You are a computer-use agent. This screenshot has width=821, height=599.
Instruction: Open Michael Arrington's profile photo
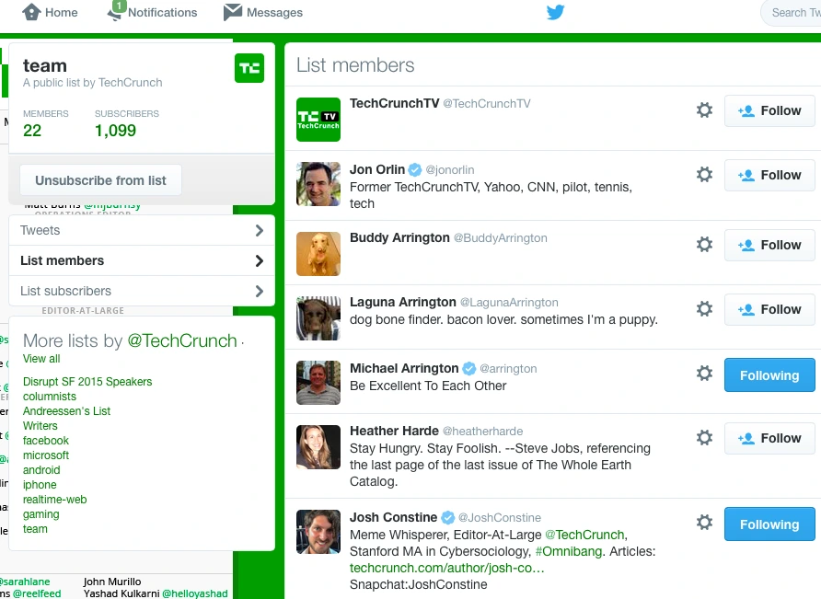(x=318, y=383)
